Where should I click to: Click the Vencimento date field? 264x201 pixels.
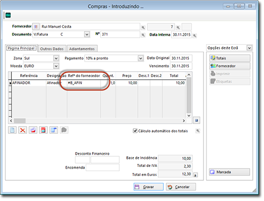181,66
